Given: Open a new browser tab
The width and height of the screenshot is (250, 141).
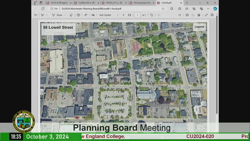Looking at the screenshot, I should pos(187,3).
